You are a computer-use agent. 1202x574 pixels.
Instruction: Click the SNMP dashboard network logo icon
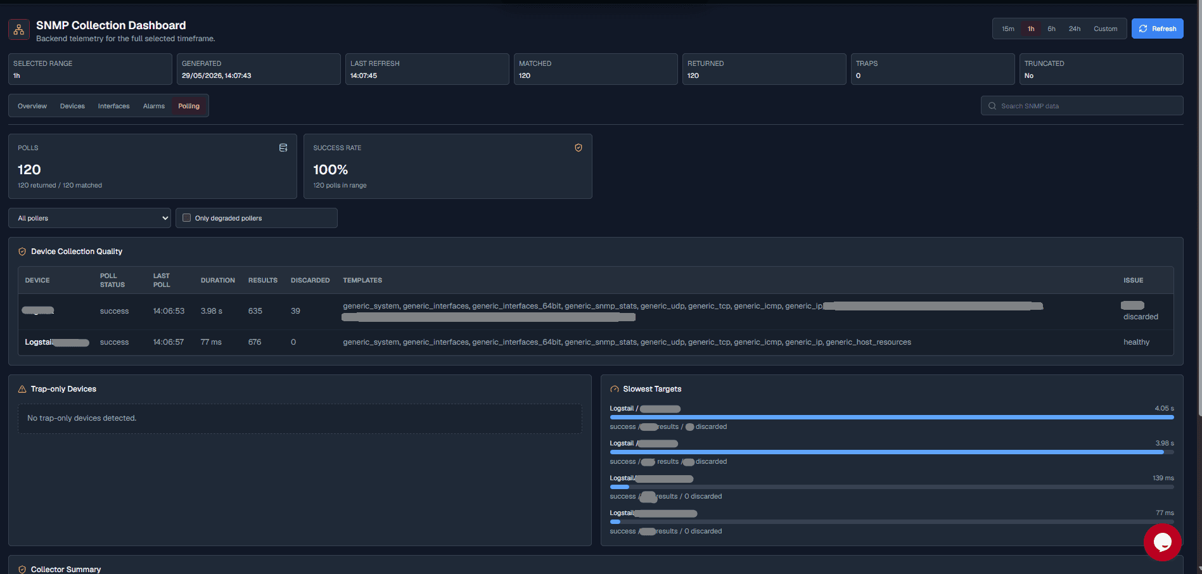tap(19, 29)
